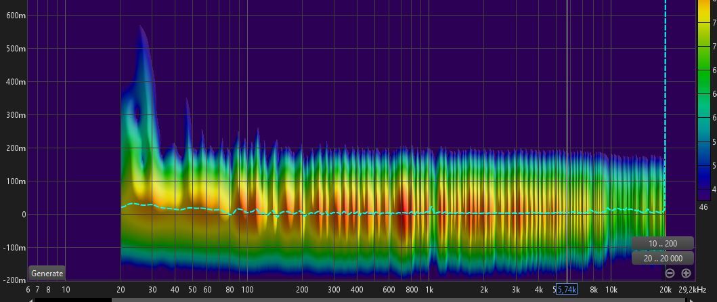
Task: Click the Generate button
Action: pos(47,273)
